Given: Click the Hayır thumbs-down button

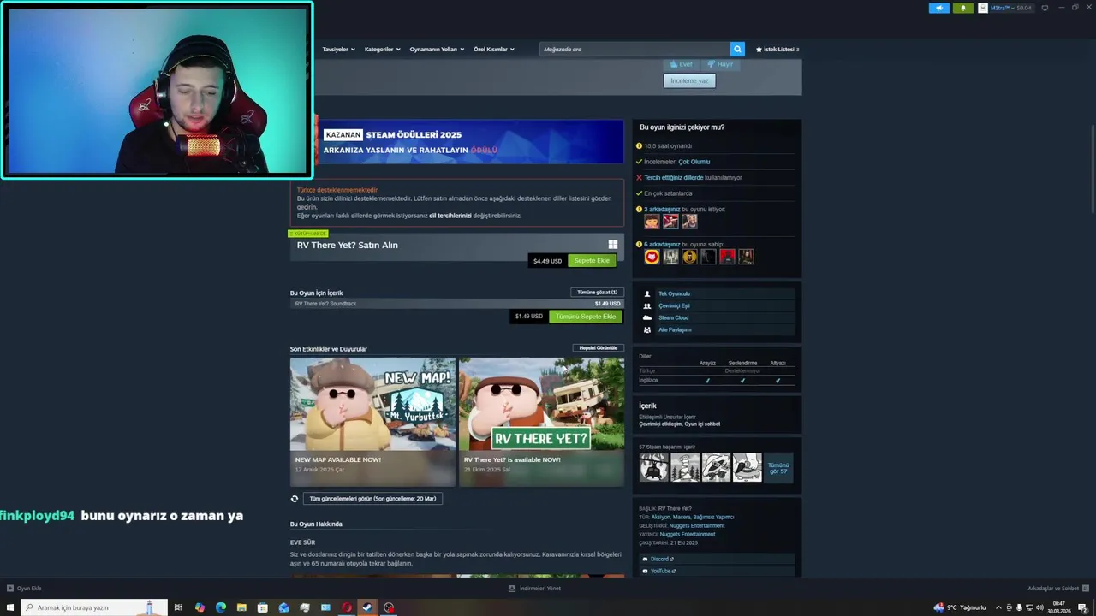Looking at the screenshot, I should click(x=720, y=64).
